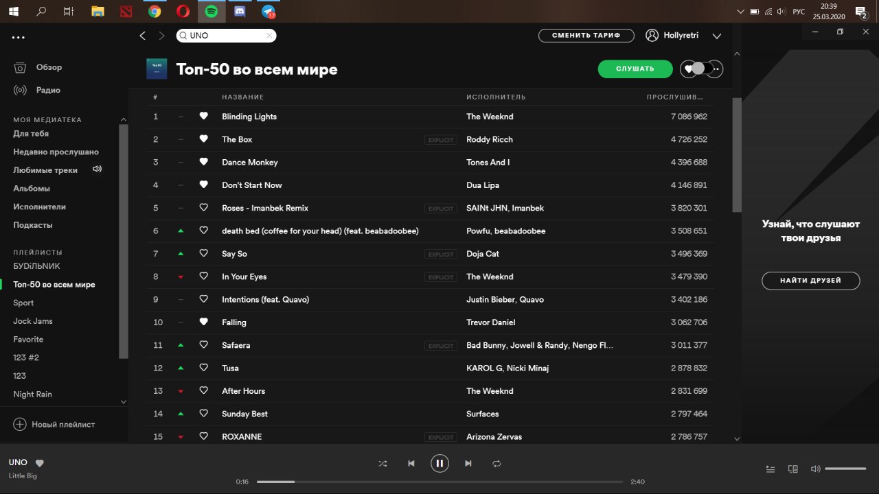Go back with the left arrow
This screenshot has height=494, width=879.
pos(143,36)
